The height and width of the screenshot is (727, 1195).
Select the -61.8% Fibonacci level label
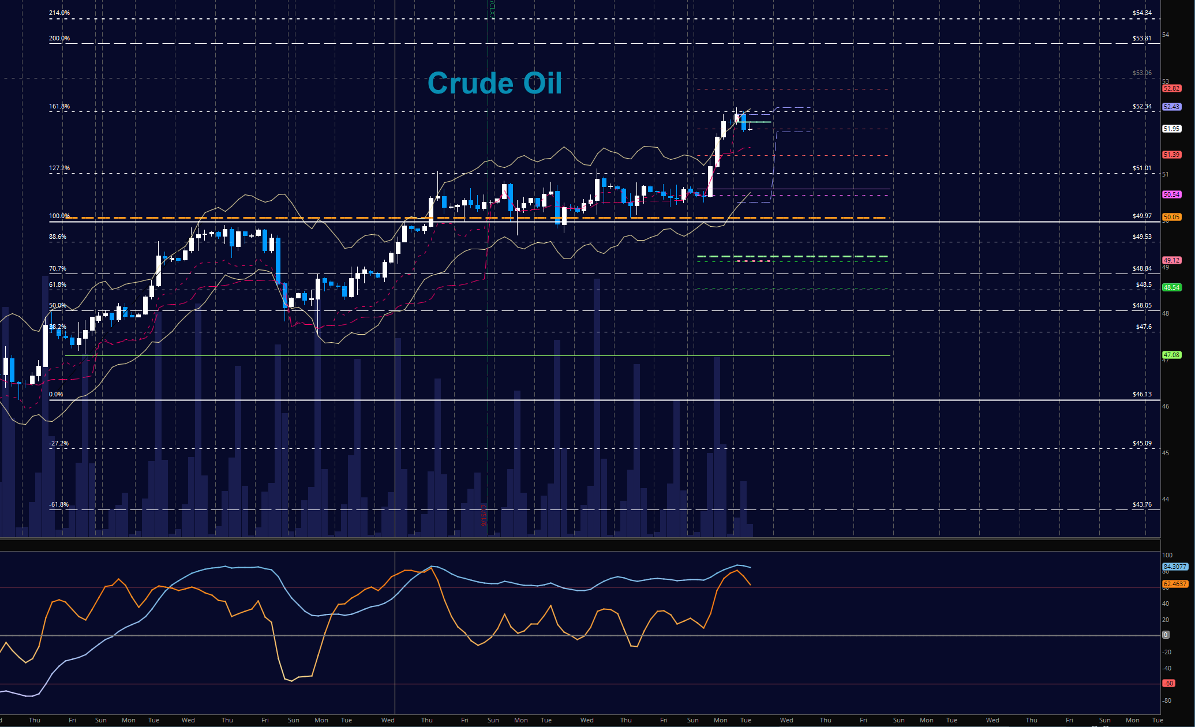(59, 504)
